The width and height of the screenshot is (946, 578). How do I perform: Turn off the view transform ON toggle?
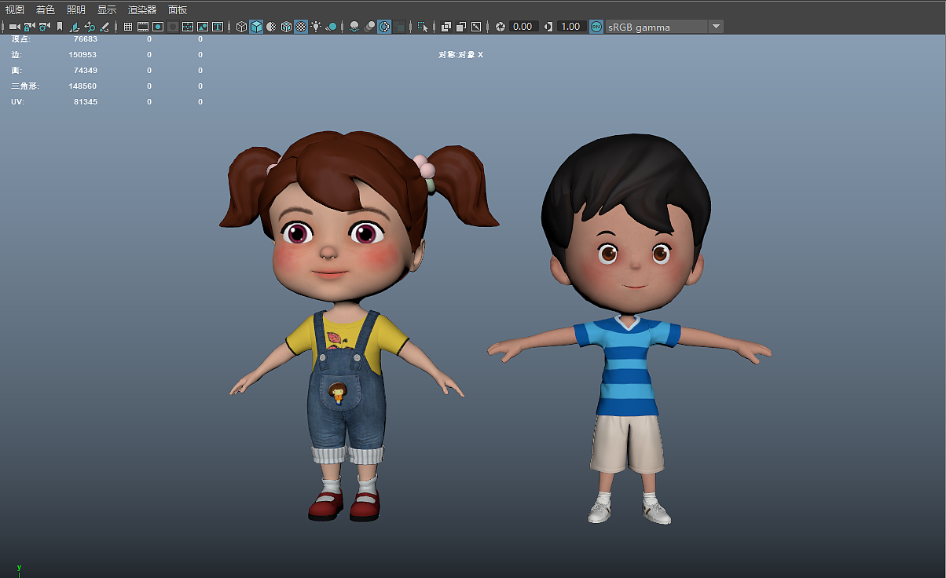point(596,27)
